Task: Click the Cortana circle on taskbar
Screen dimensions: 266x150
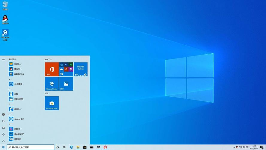Action: click(x=58, y=147)
